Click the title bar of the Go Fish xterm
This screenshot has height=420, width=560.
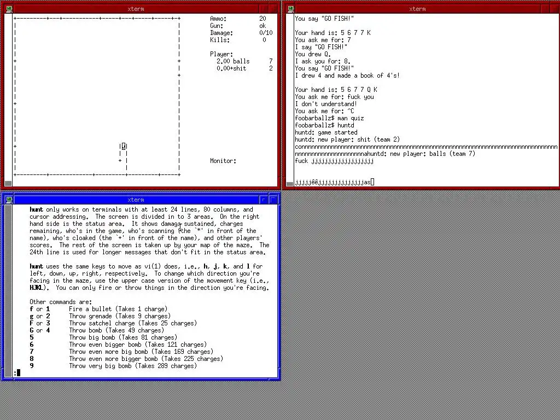coord(417,9)
